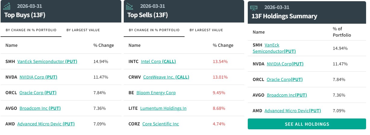Open Lumentum Holdings In link
Image resolution: width=370 pixels, height=135 pixels.
[x=163, y=108]
